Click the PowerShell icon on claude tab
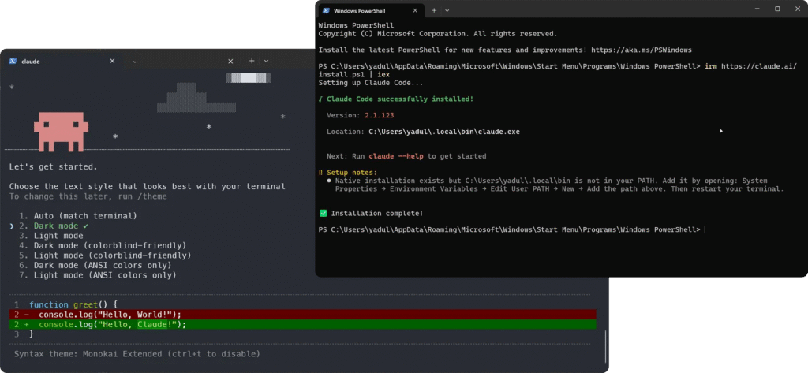The height and width of the screenshot is (373, 808). [x=13, y=61]
